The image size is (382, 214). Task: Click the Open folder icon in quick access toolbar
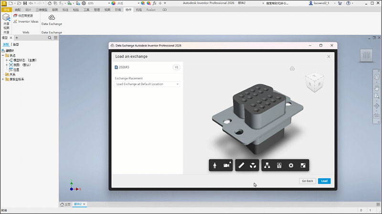19,3
